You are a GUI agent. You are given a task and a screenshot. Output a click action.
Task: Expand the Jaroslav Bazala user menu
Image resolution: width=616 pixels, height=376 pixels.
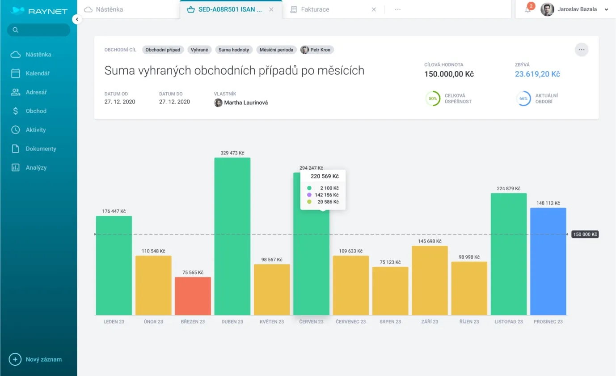click(x=606, y=9)
